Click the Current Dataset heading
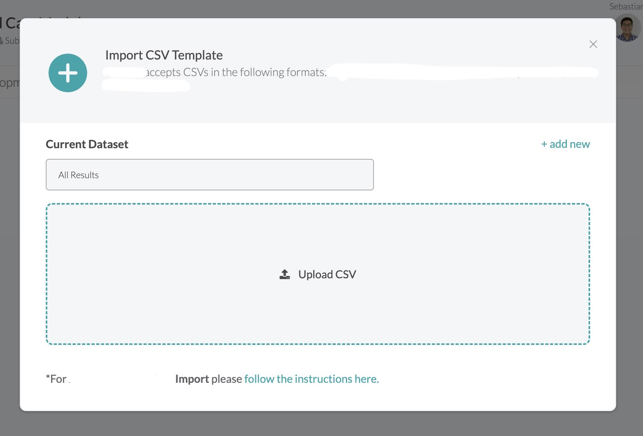The image size is (643, 436). click(87, 144)
